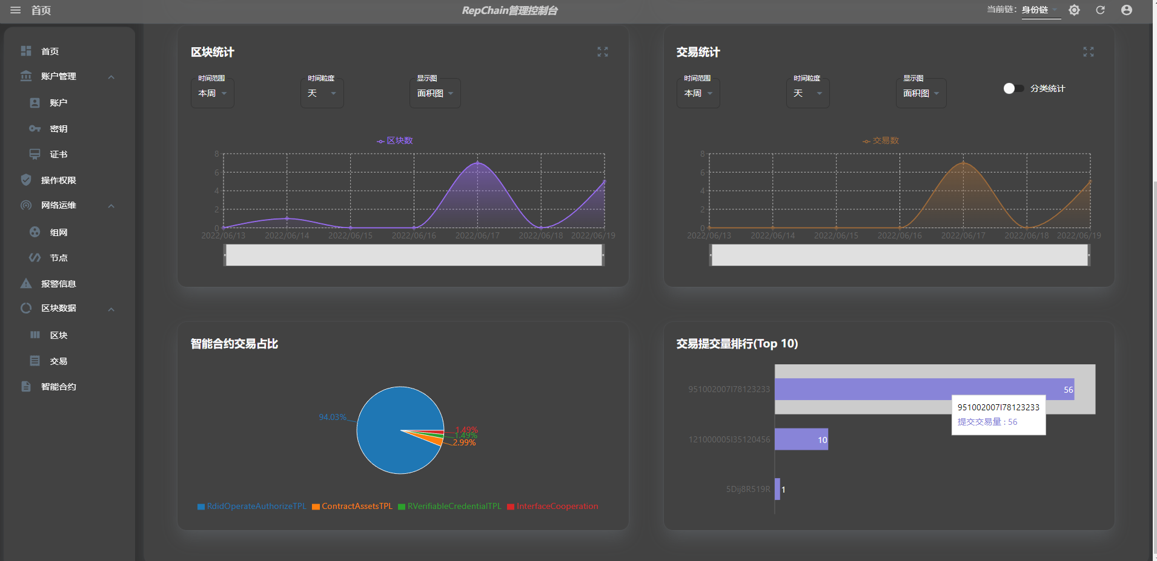Click the 首页 dashboard icon in sidebar
Image resolution: width=1157 pixels, height=561 pixels.
click(26, 51)
